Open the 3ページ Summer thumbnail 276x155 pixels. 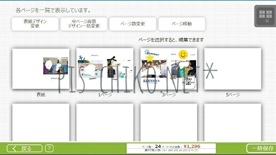pos(169,69)
